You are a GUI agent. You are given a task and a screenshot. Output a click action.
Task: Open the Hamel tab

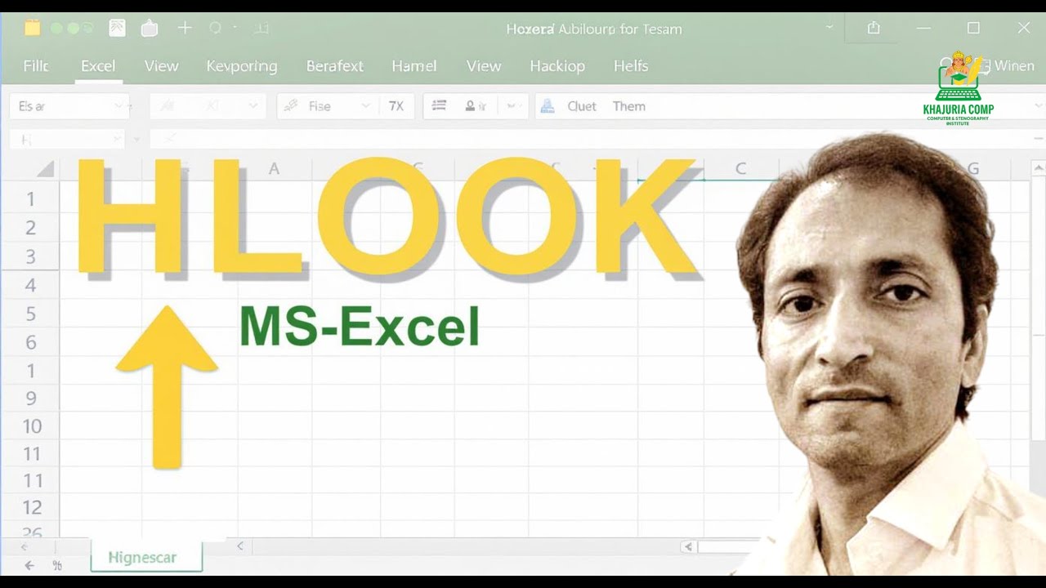coord(414,66)
